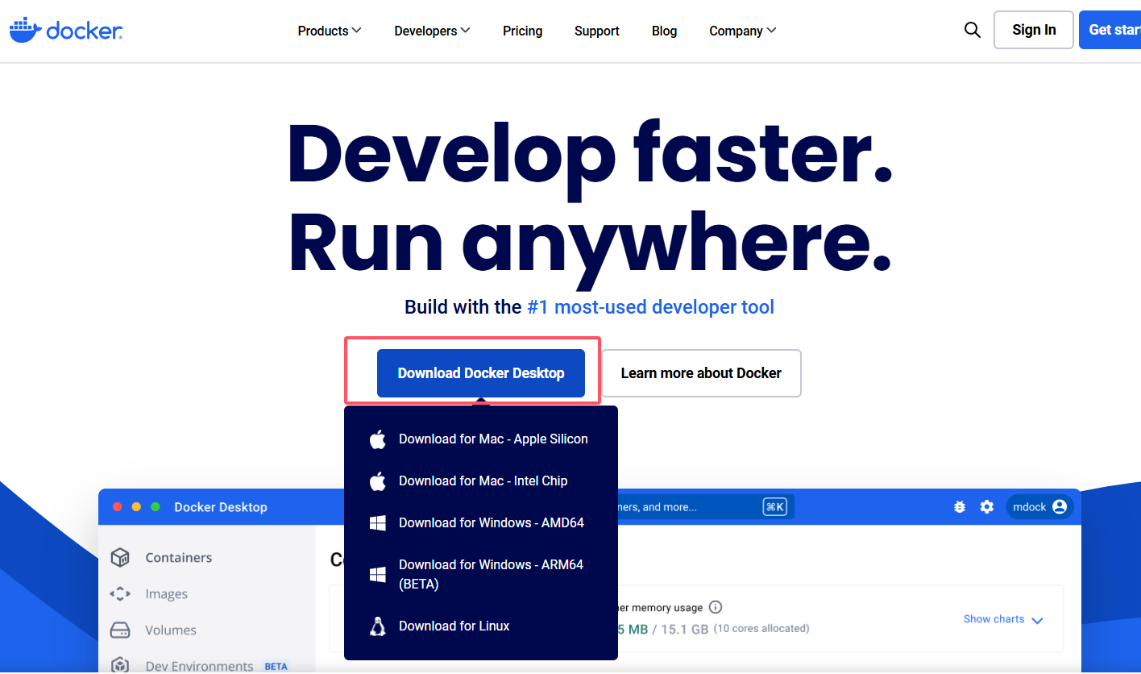Click the (10 cores allocated) text

761,629
